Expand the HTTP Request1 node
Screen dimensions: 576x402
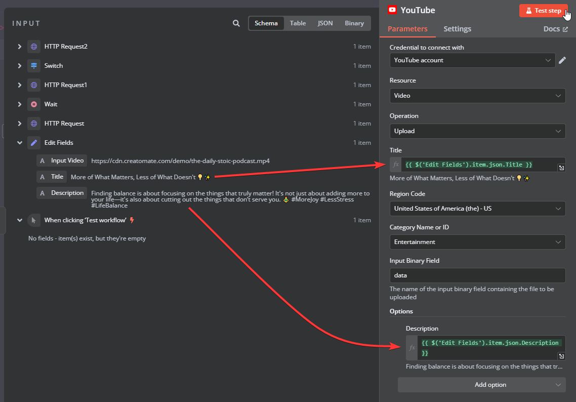pos(19,85)
